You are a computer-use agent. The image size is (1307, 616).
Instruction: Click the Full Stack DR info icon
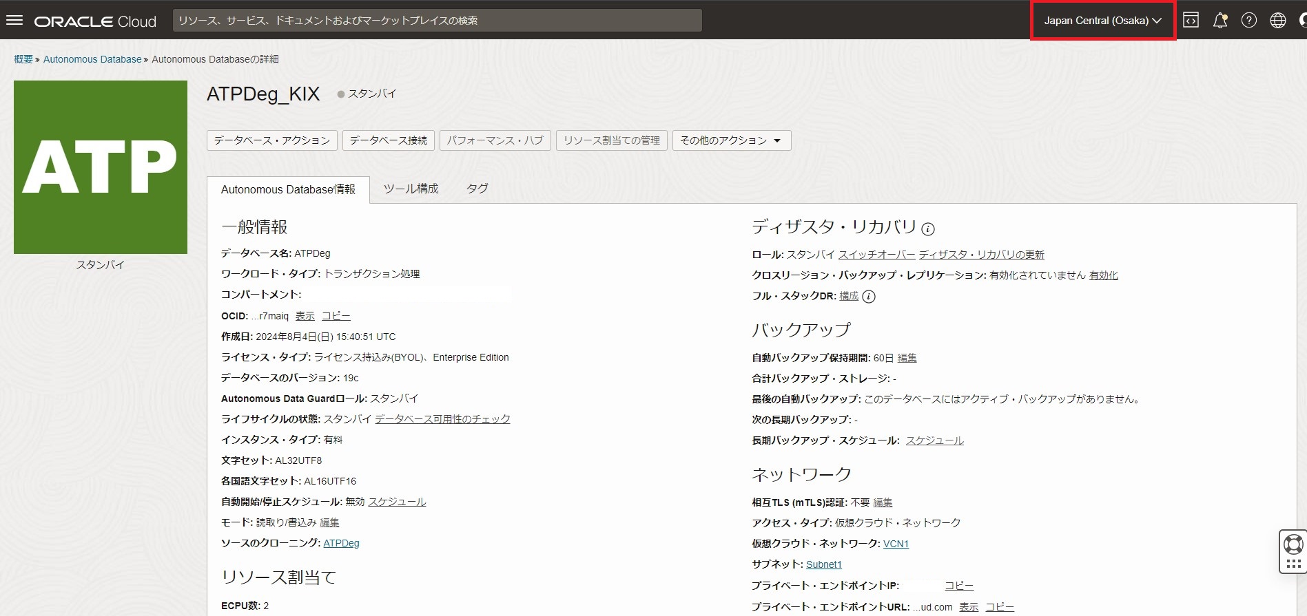point(869,297)
